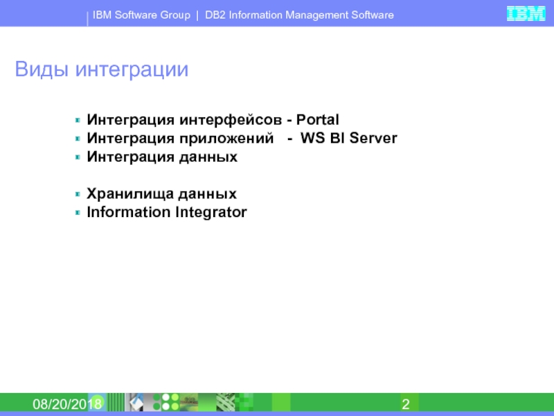Click the slide number 2 in the footer

click(406, 404)
